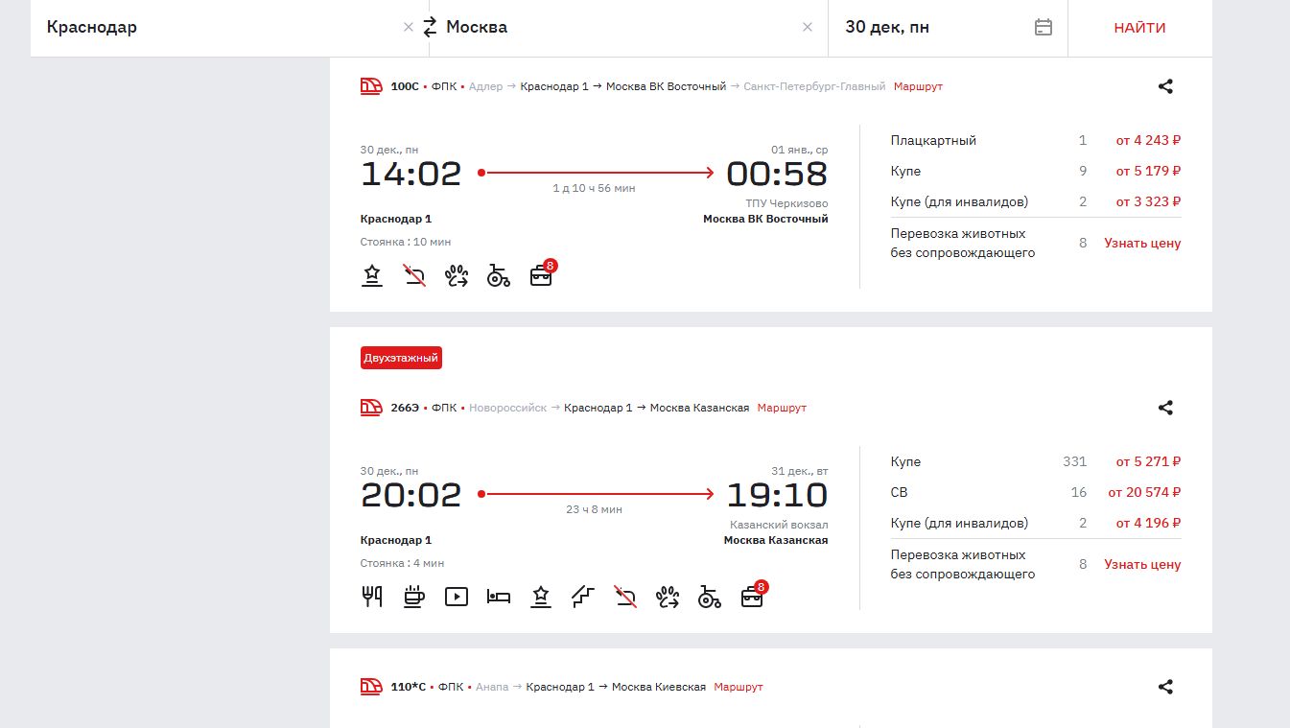The image size is (1290, 728).
Task: Click baggage icon with badge on train 266Э
Action: (753, 597)
